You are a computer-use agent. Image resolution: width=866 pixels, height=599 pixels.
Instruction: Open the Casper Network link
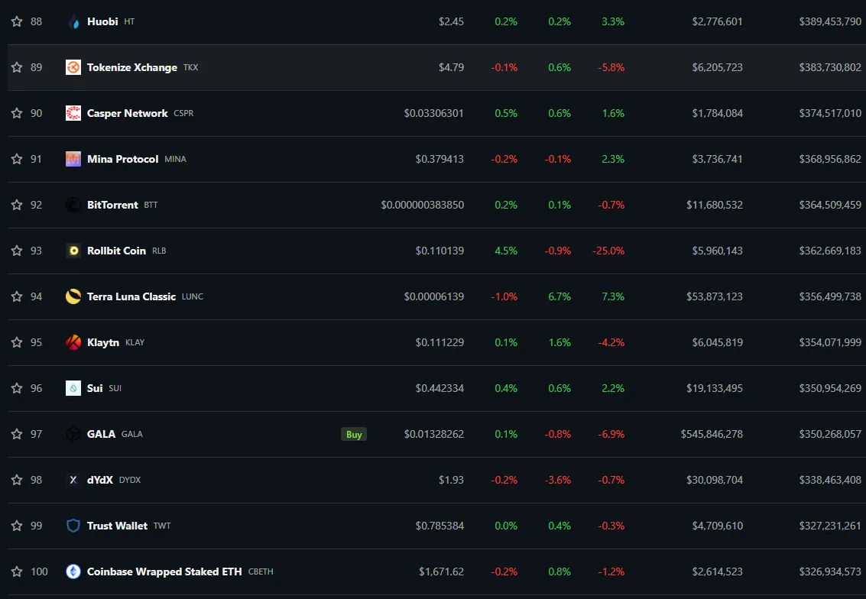pyautogui.click(x=127, y=113)
